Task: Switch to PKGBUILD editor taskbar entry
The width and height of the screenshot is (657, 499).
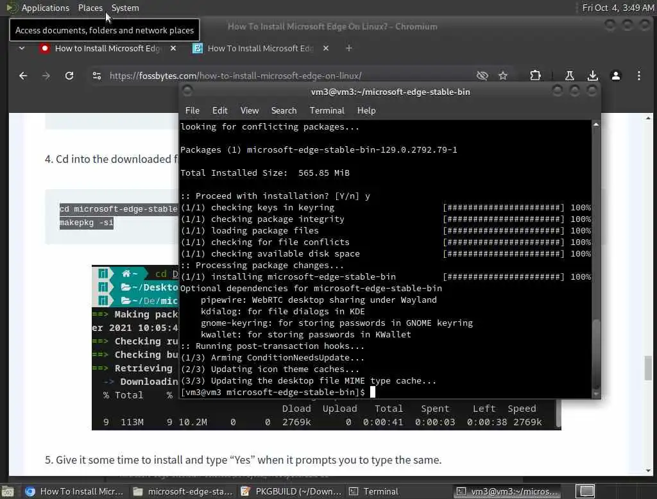Action: pos(291,491)
